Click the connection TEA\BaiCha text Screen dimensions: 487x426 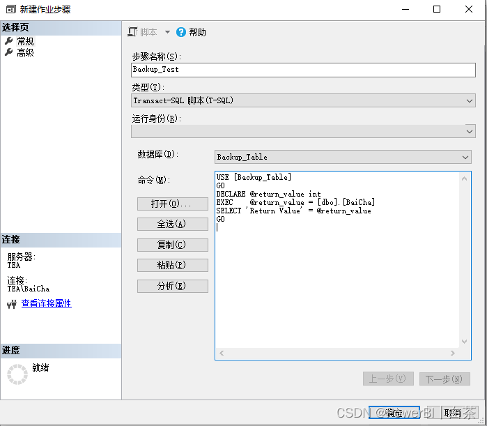click(29, 289)
